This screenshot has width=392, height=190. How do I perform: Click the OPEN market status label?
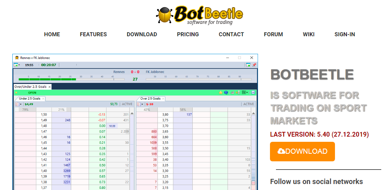point(32,93)
